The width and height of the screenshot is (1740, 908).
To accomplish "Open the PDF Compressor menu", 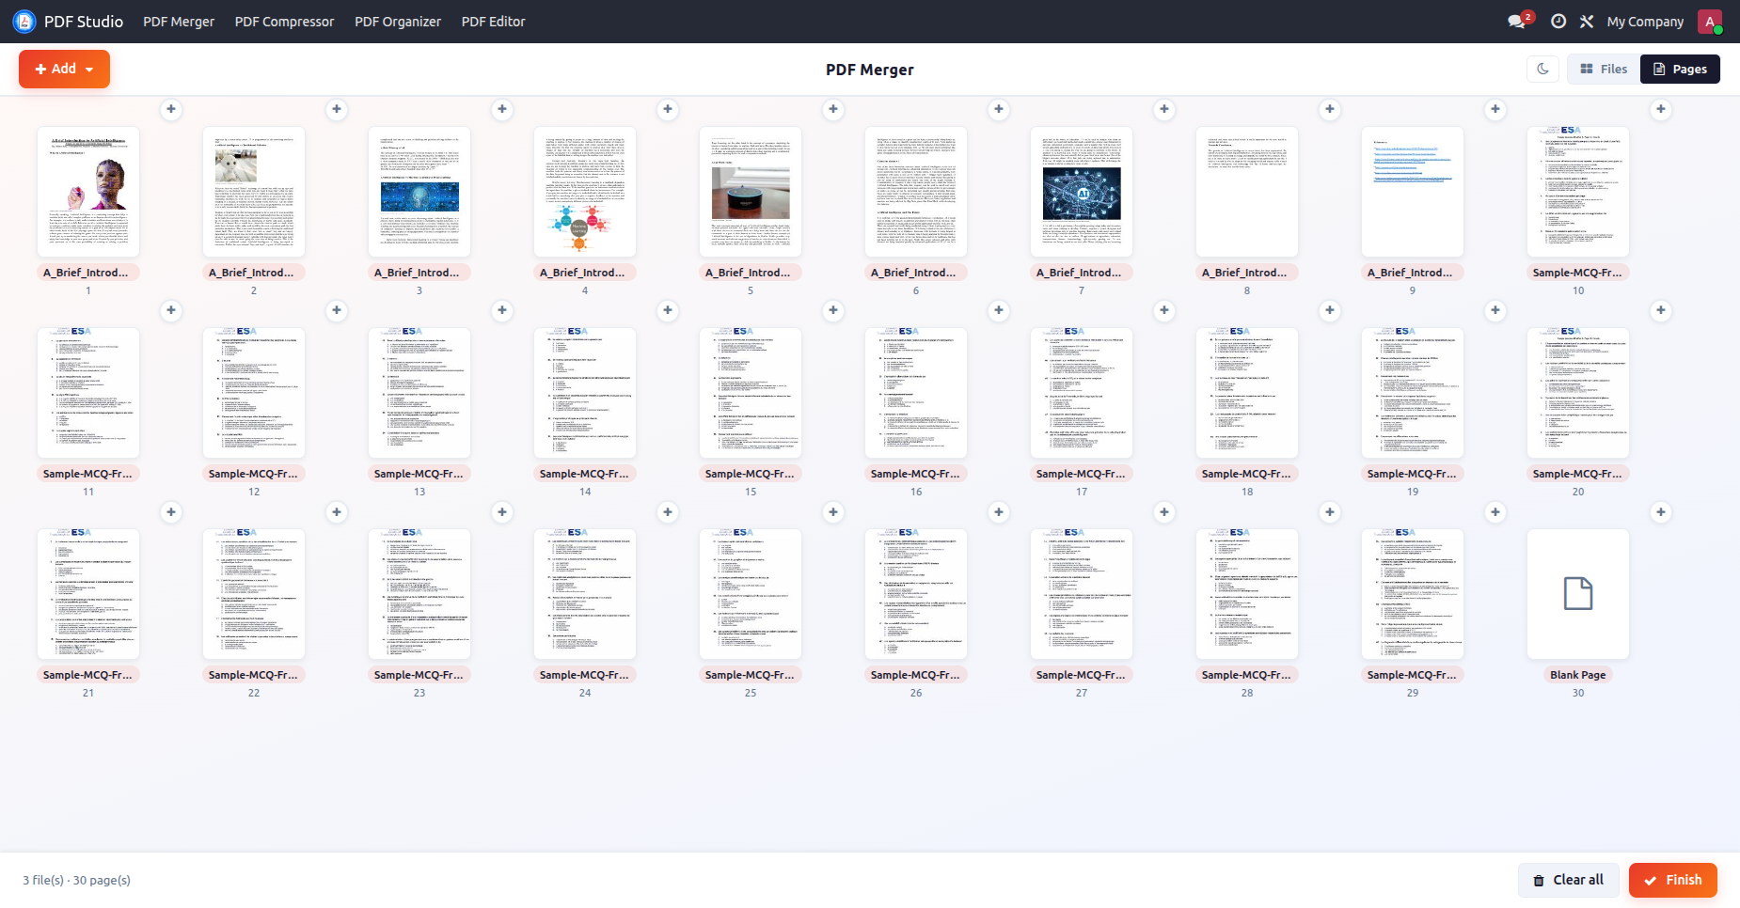I will point(284,21).
